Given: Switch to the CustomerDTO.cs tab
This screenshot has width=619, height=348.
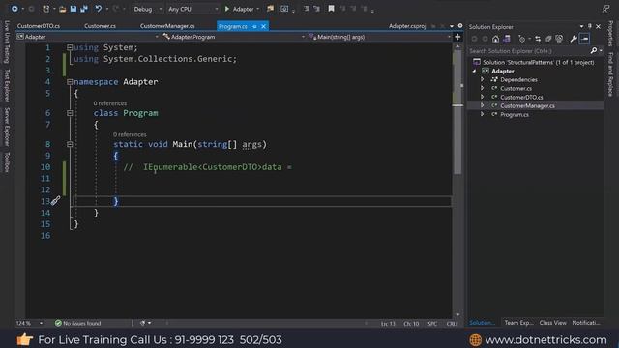Looking at the screenshot, I should tap(39, 26).
